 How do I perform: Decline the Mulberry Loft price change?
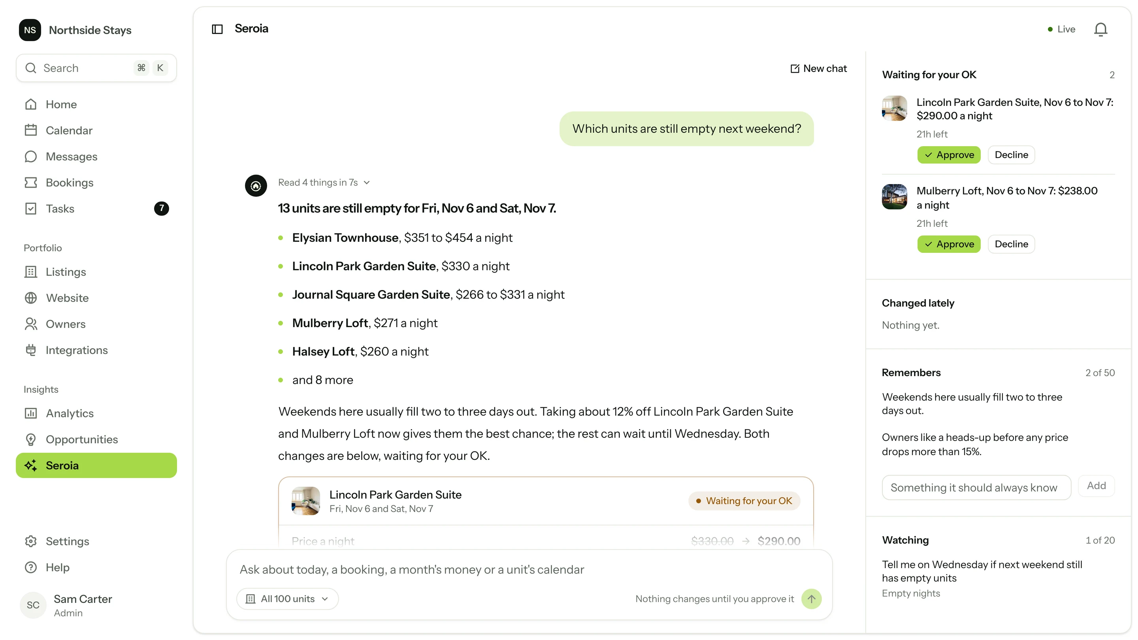click(1011, 244)
